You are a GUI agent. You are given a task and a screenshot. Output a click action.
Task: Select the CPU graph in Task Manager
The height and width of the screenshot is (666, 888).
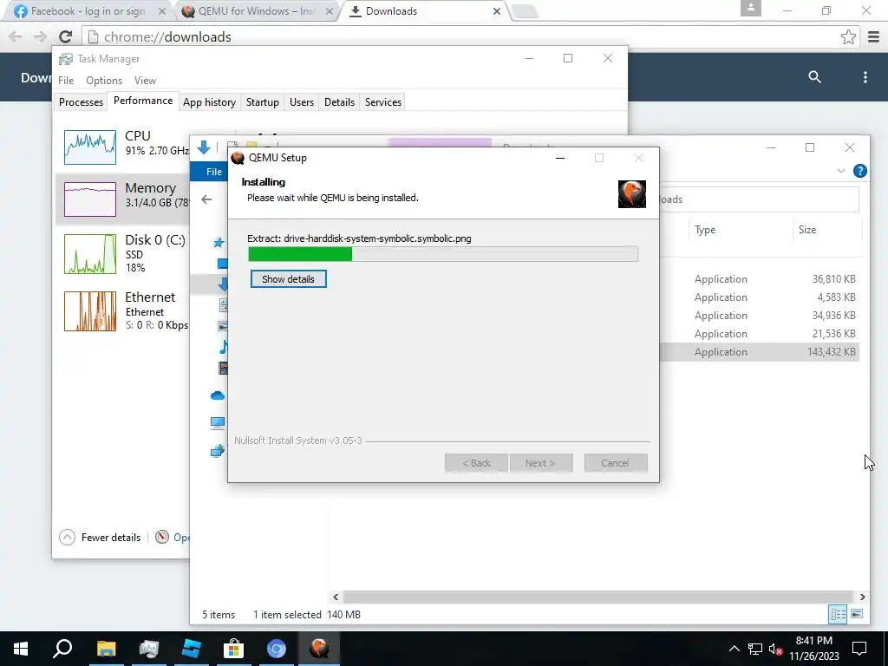tap(90, 147)
